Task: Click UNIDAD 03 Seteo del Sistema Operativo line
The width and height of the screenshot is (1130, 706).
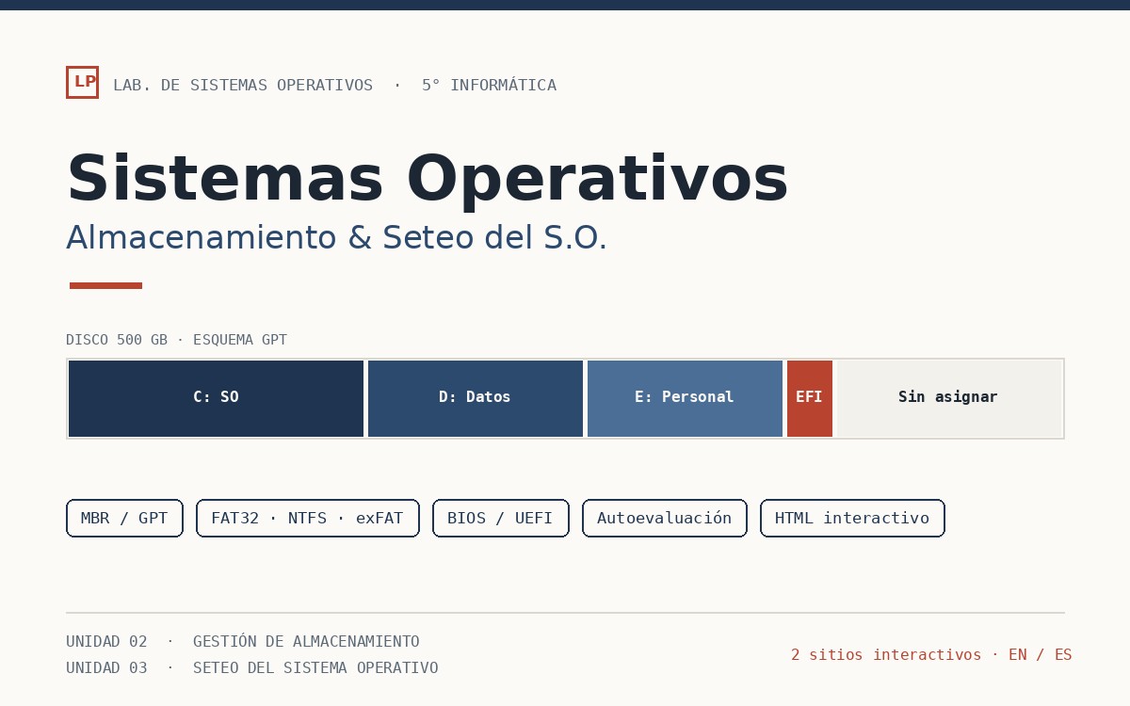Action: click(252, 668)
